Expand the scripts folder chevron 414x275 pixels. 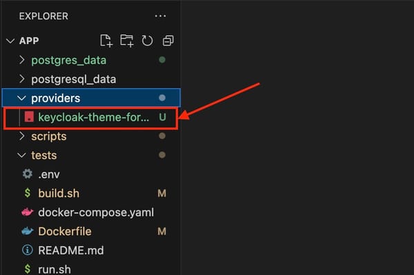point(22,136)
